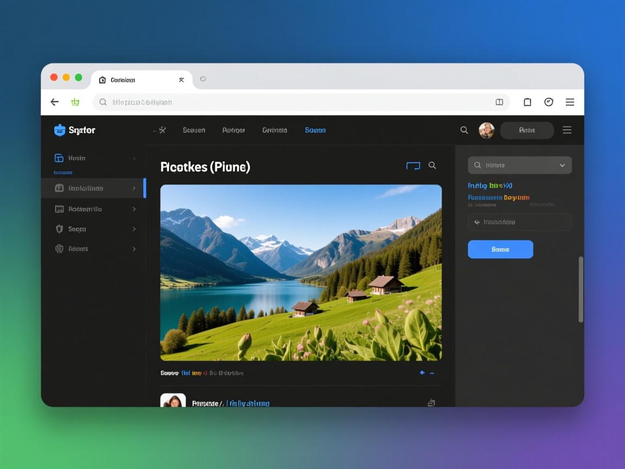The width and height of the screenshot is (625, 469).
Task: Open the browser menu with three lines
Action: coord(570,102)
